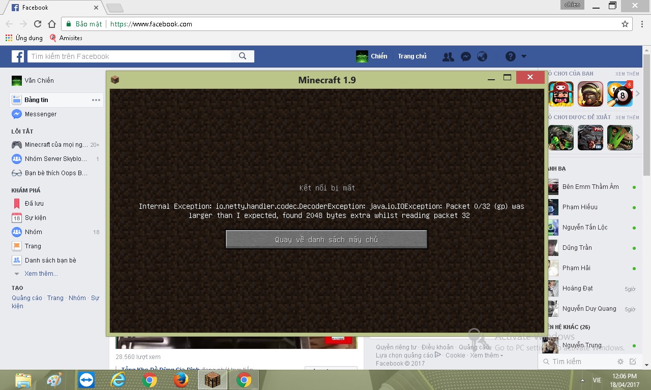The image size is (651, 390).
Task: Expand 'Xem thêm...' in the left sidebar
Action: pyautogui.click(x=41, y=274)
